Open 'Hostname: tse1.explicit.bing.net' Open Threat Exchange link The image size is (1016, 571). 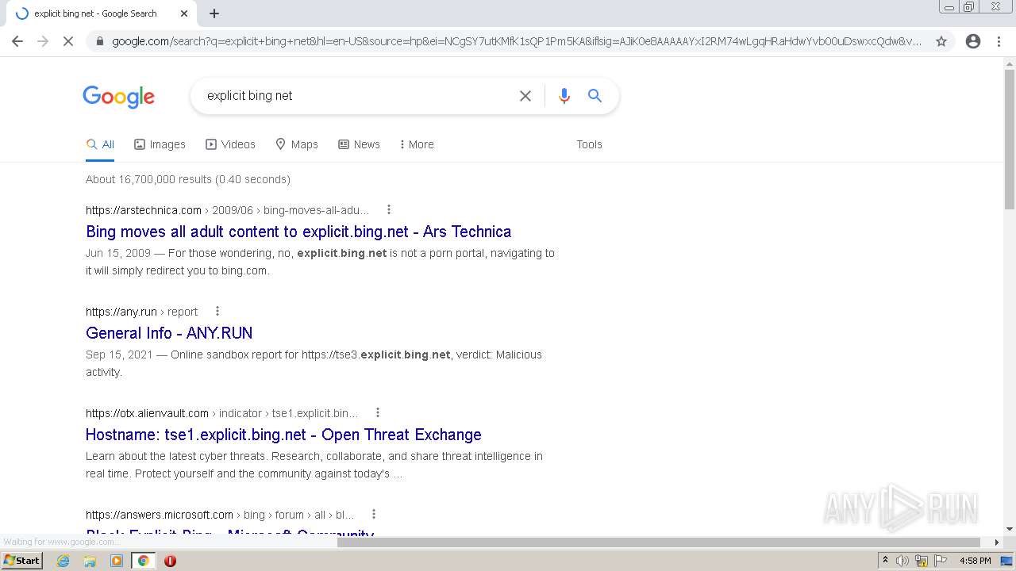(x=283, y=435)
